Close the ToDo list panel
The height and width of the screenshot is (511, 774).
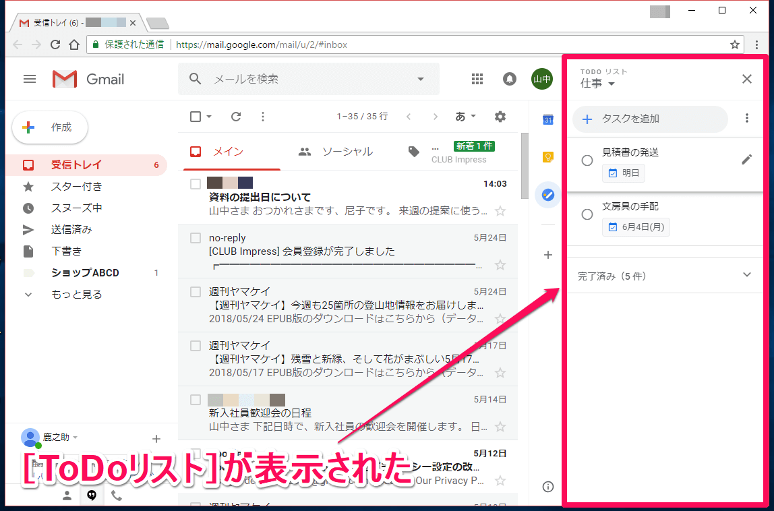(747, 79)
